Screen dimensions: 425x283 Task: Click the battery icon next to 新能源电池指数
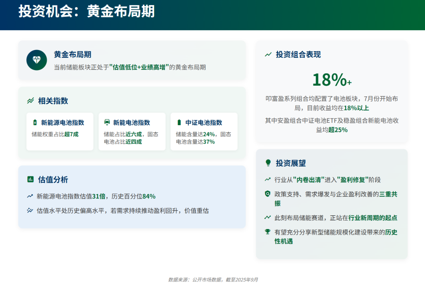[x=35, y=122]
